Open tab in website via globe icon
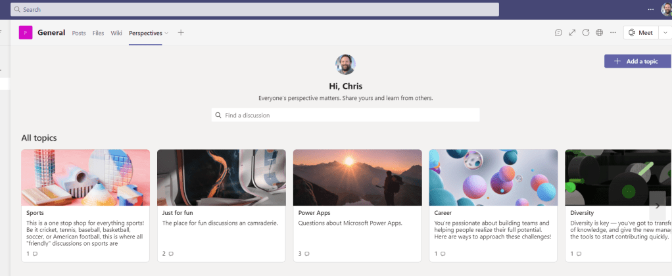 (600, 33)
